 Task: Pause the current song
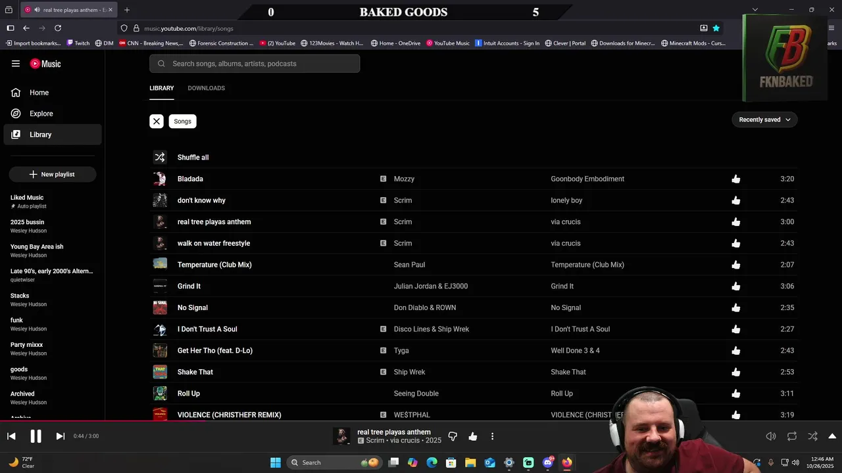tap(36, 436)
